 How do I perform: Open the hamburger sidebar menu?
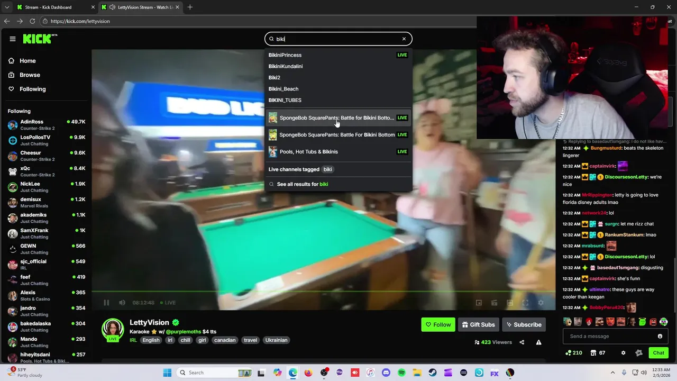pyautogui.click(x=13, y=39)
